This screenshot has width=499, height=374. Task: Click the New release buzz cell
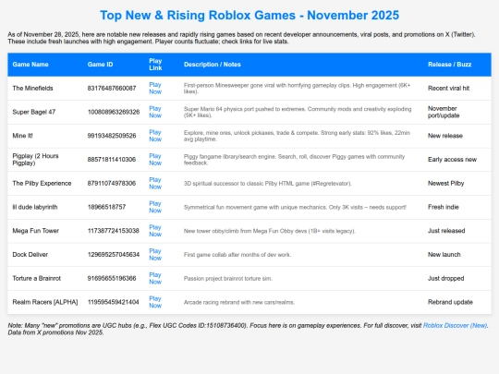coord(444,136)
